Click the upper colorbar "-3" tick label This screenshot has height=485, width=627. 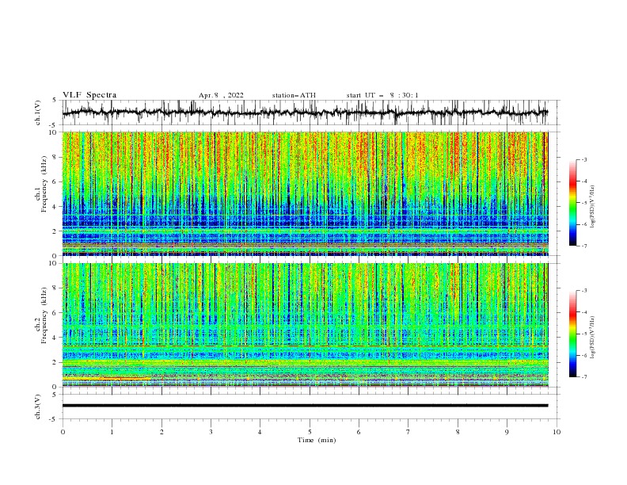coord(583,159)
